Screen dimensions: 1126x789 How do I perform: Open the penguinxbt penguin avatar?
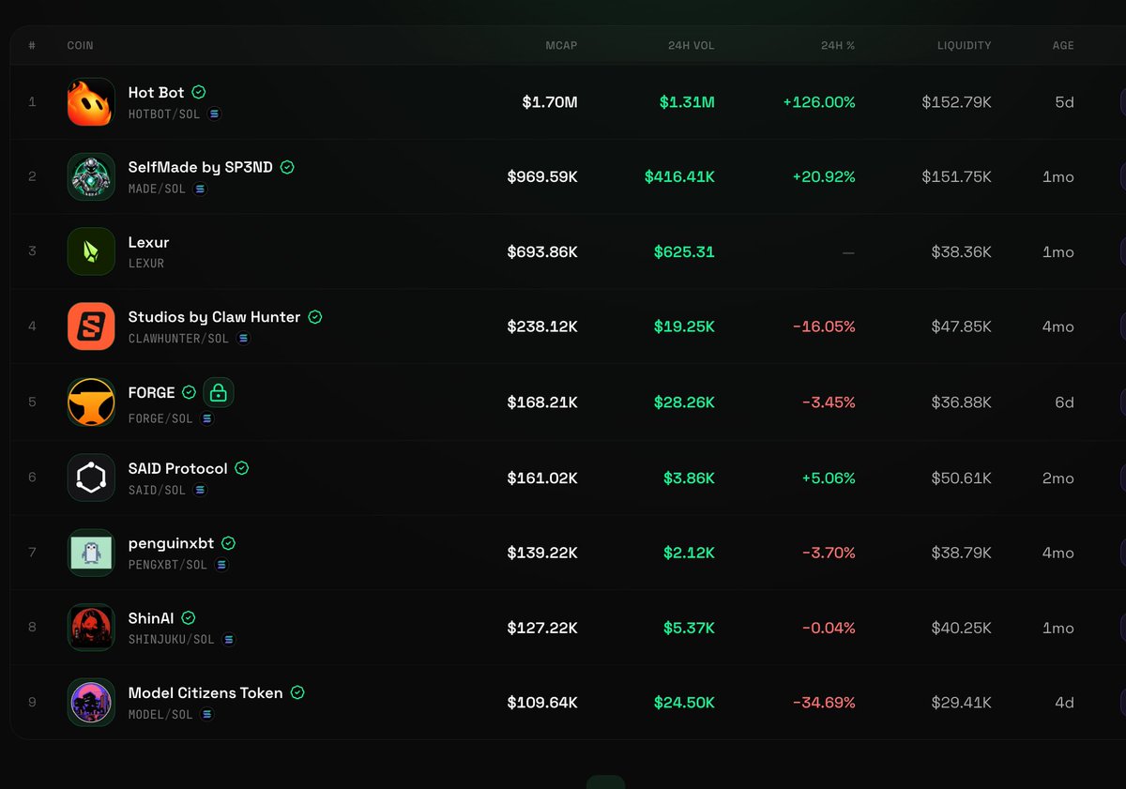(91, 553)
